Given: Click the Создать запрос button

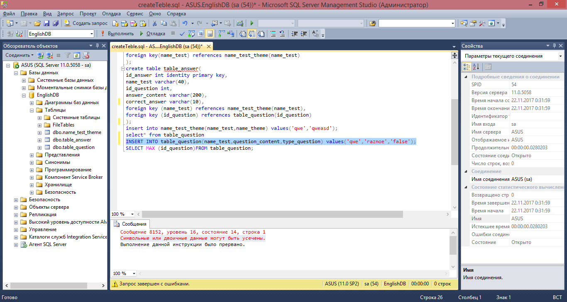Looking at the screenshot, I should tap(86, 23).
